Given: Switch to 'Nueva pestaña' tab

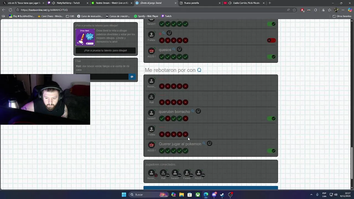Looking at the screenshot, I should click(200, 3).
